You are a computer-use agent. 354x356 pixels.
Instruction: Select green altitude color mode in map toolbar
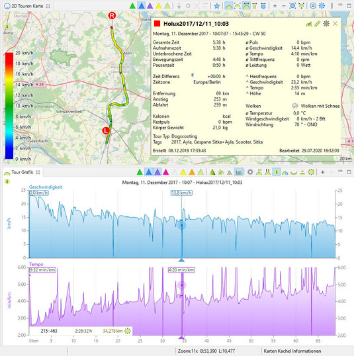tap(132, 6)
